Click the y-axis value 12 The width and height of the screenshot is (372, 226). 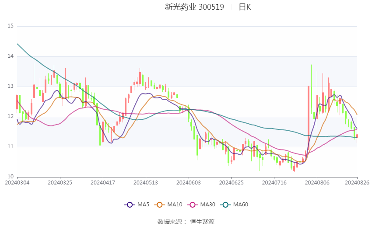11,116
